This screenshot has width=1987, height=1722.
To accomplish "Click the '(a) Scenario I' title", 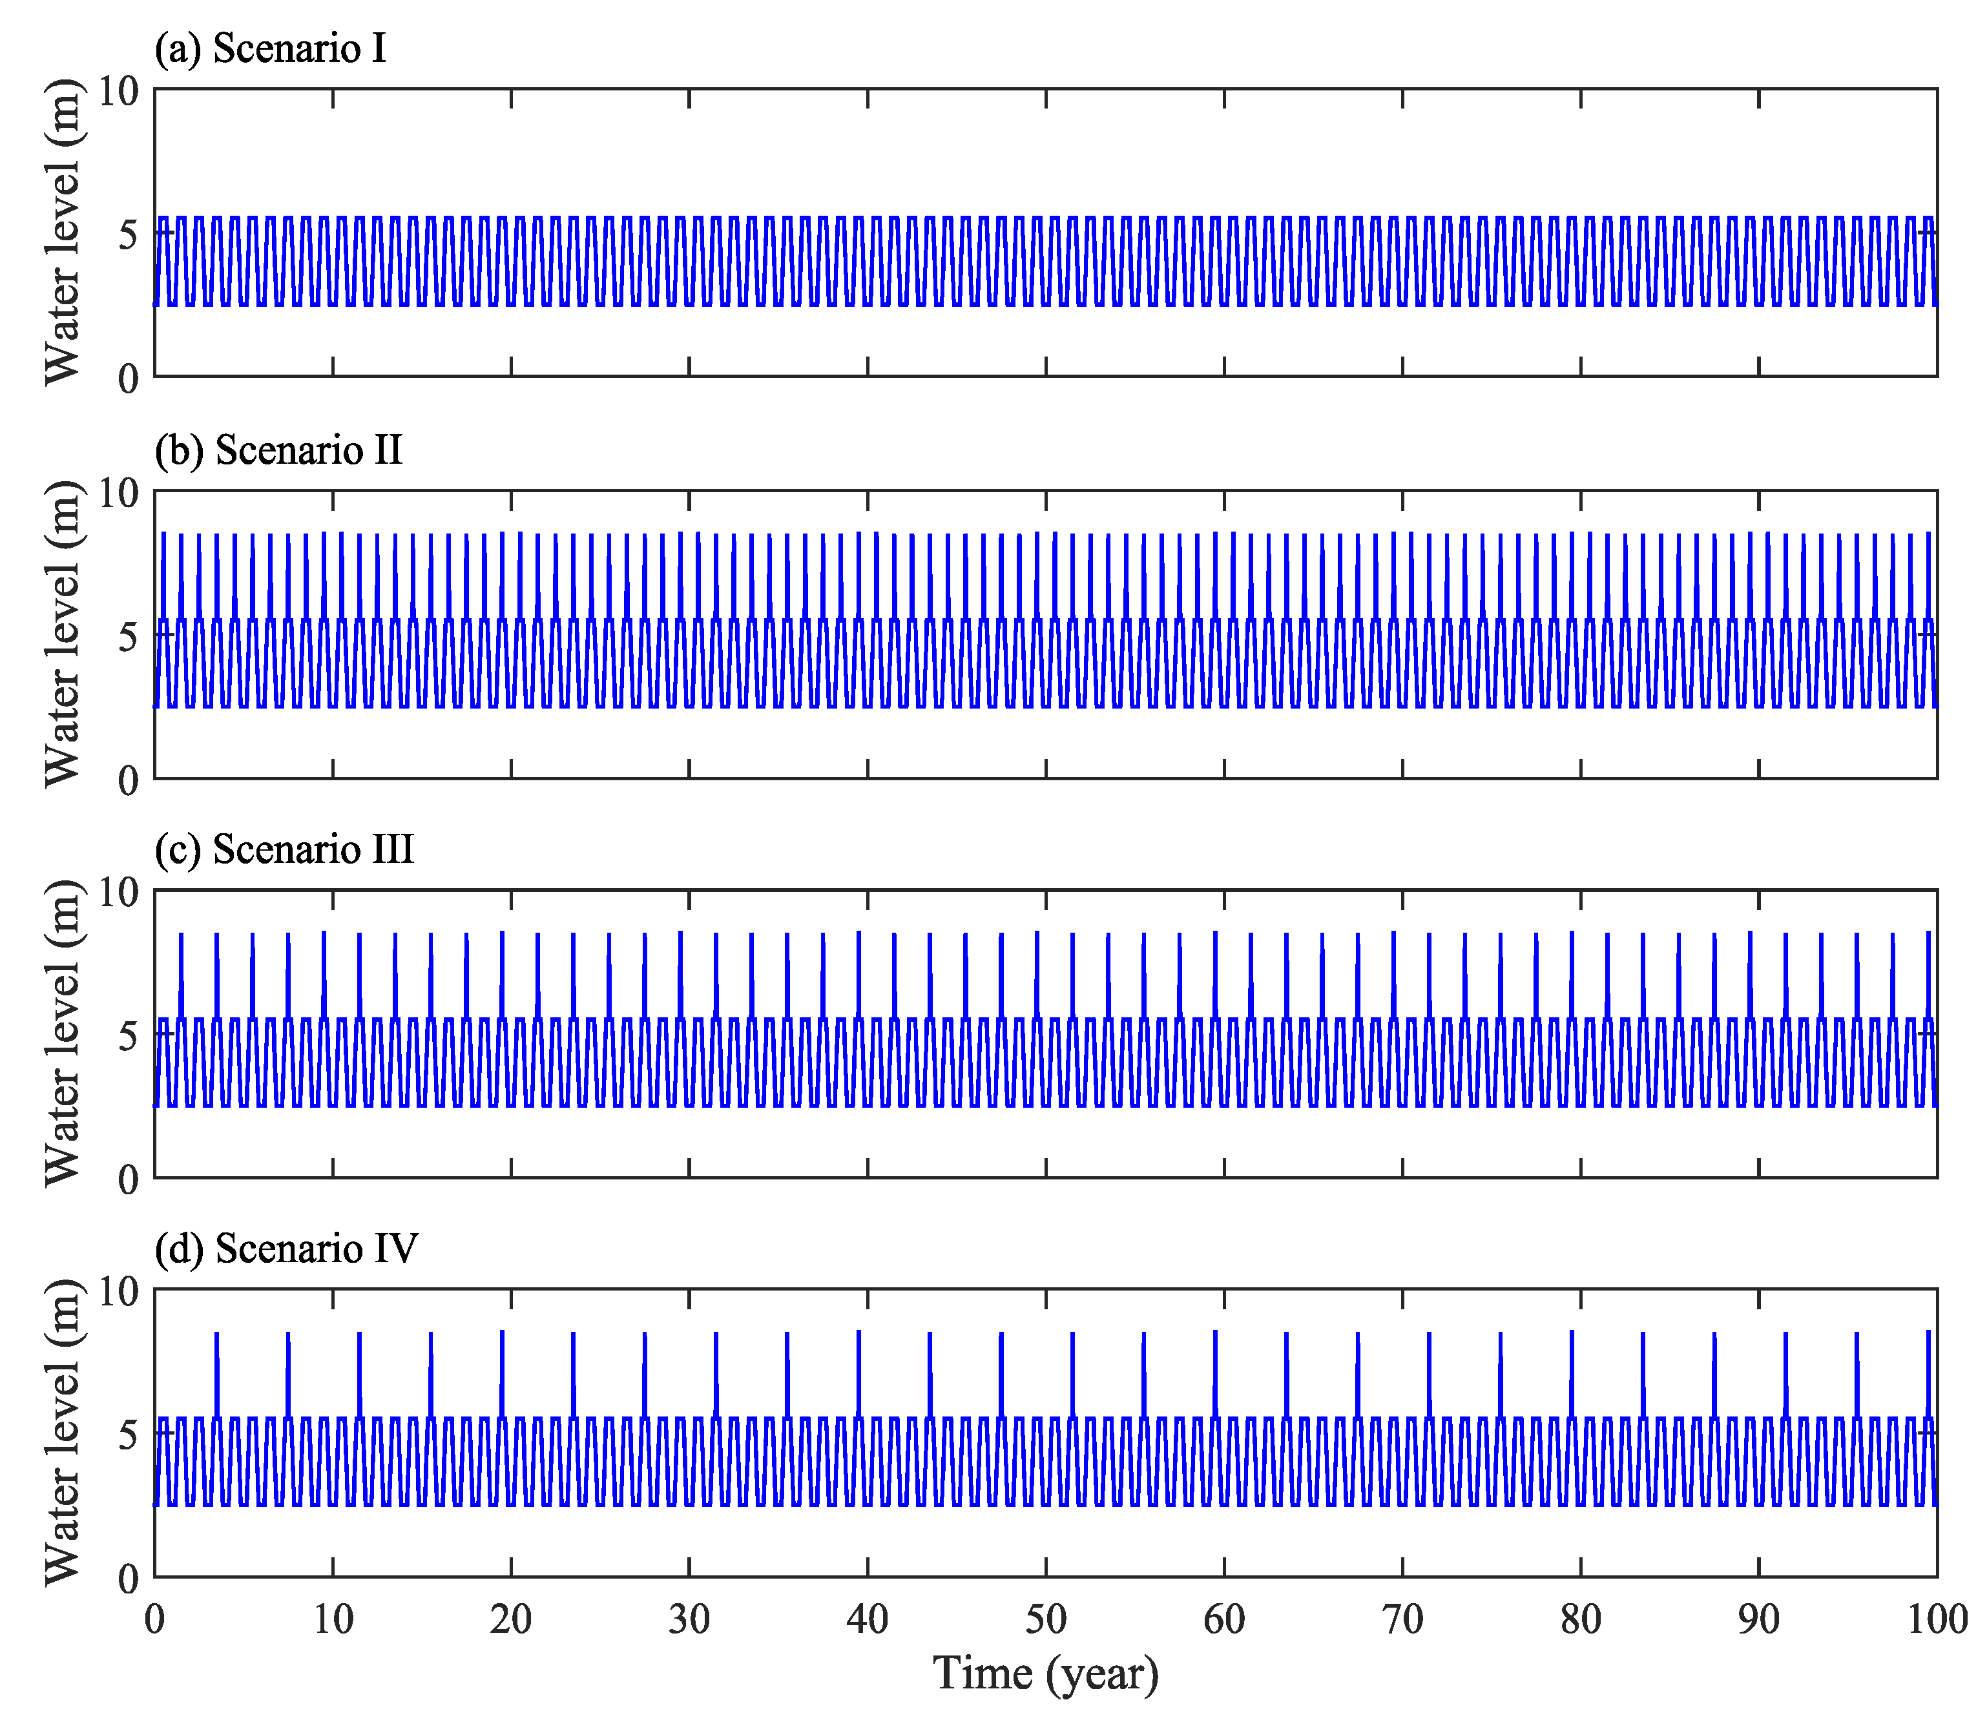I will [x=270, y=48].
